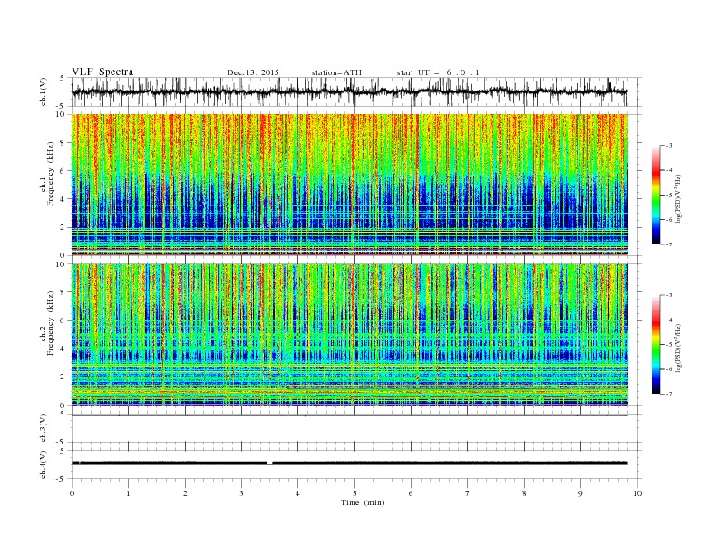The height and width of the screenshot is (554, 718).
Task: Click the time axis tick label "9"
Action: click(x=580, y=493)
